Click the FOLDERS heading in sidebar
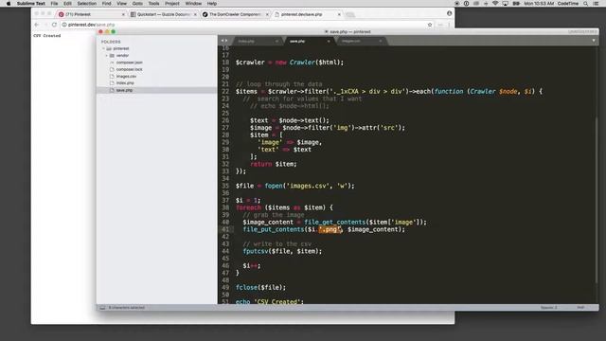Viewport: 606px width, 341px height. pos(111,42)
